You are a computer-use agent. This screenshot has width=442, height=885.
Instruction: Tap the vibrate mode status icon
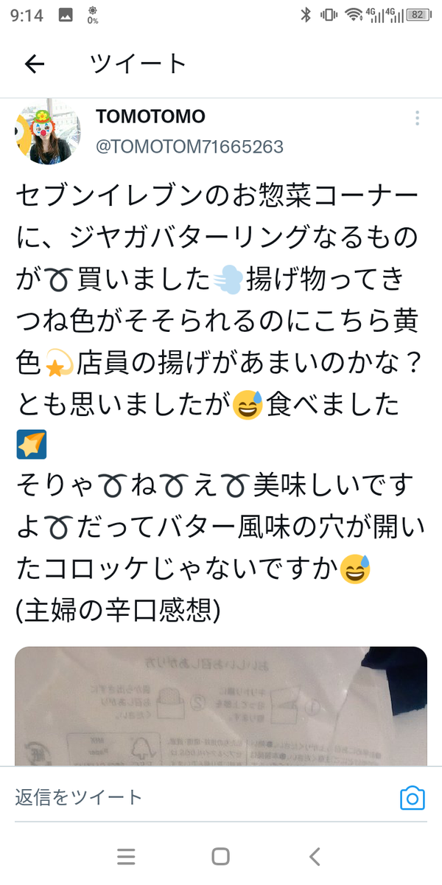coord(329,14)
